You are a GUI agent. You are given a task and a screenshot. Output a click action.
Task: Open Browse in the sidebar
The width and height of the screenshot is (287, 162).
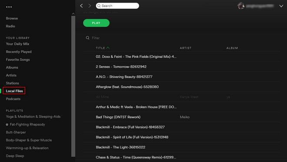click(x=12, y=18)
